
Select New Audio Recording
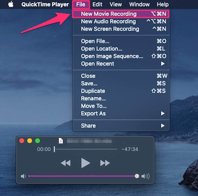click(121, 21)
